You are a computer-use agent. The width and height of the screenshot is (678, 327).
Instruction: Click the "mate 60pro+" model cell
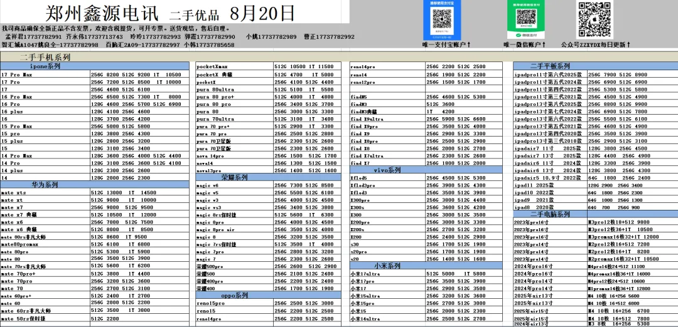(45, 296)
